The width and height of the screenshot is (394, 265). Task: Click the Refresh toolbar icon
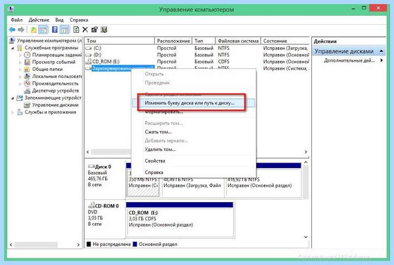pos(76,30)
